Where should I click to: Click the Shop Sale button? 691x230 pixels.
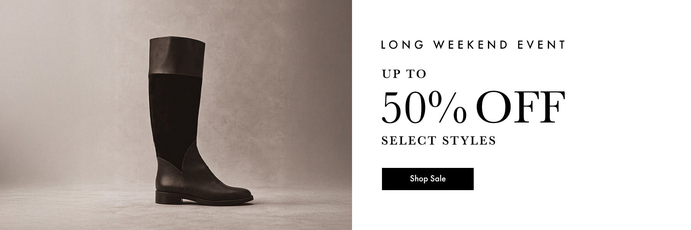pos(428,179)
